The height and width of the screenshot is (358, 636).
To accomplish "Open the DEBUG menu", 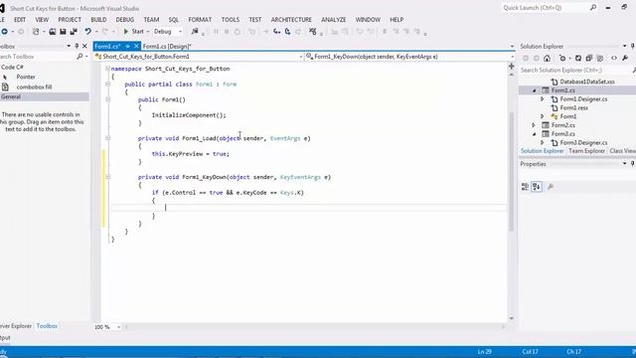I will pyautogui.click(x=124, y=20).
